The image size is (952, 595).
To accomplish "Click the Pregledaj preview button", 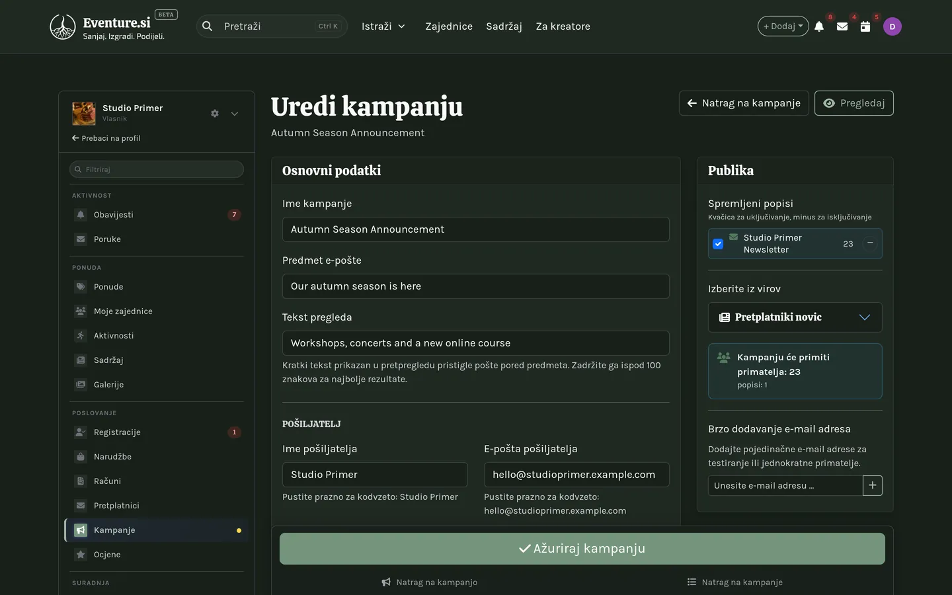I will (854, 103).
